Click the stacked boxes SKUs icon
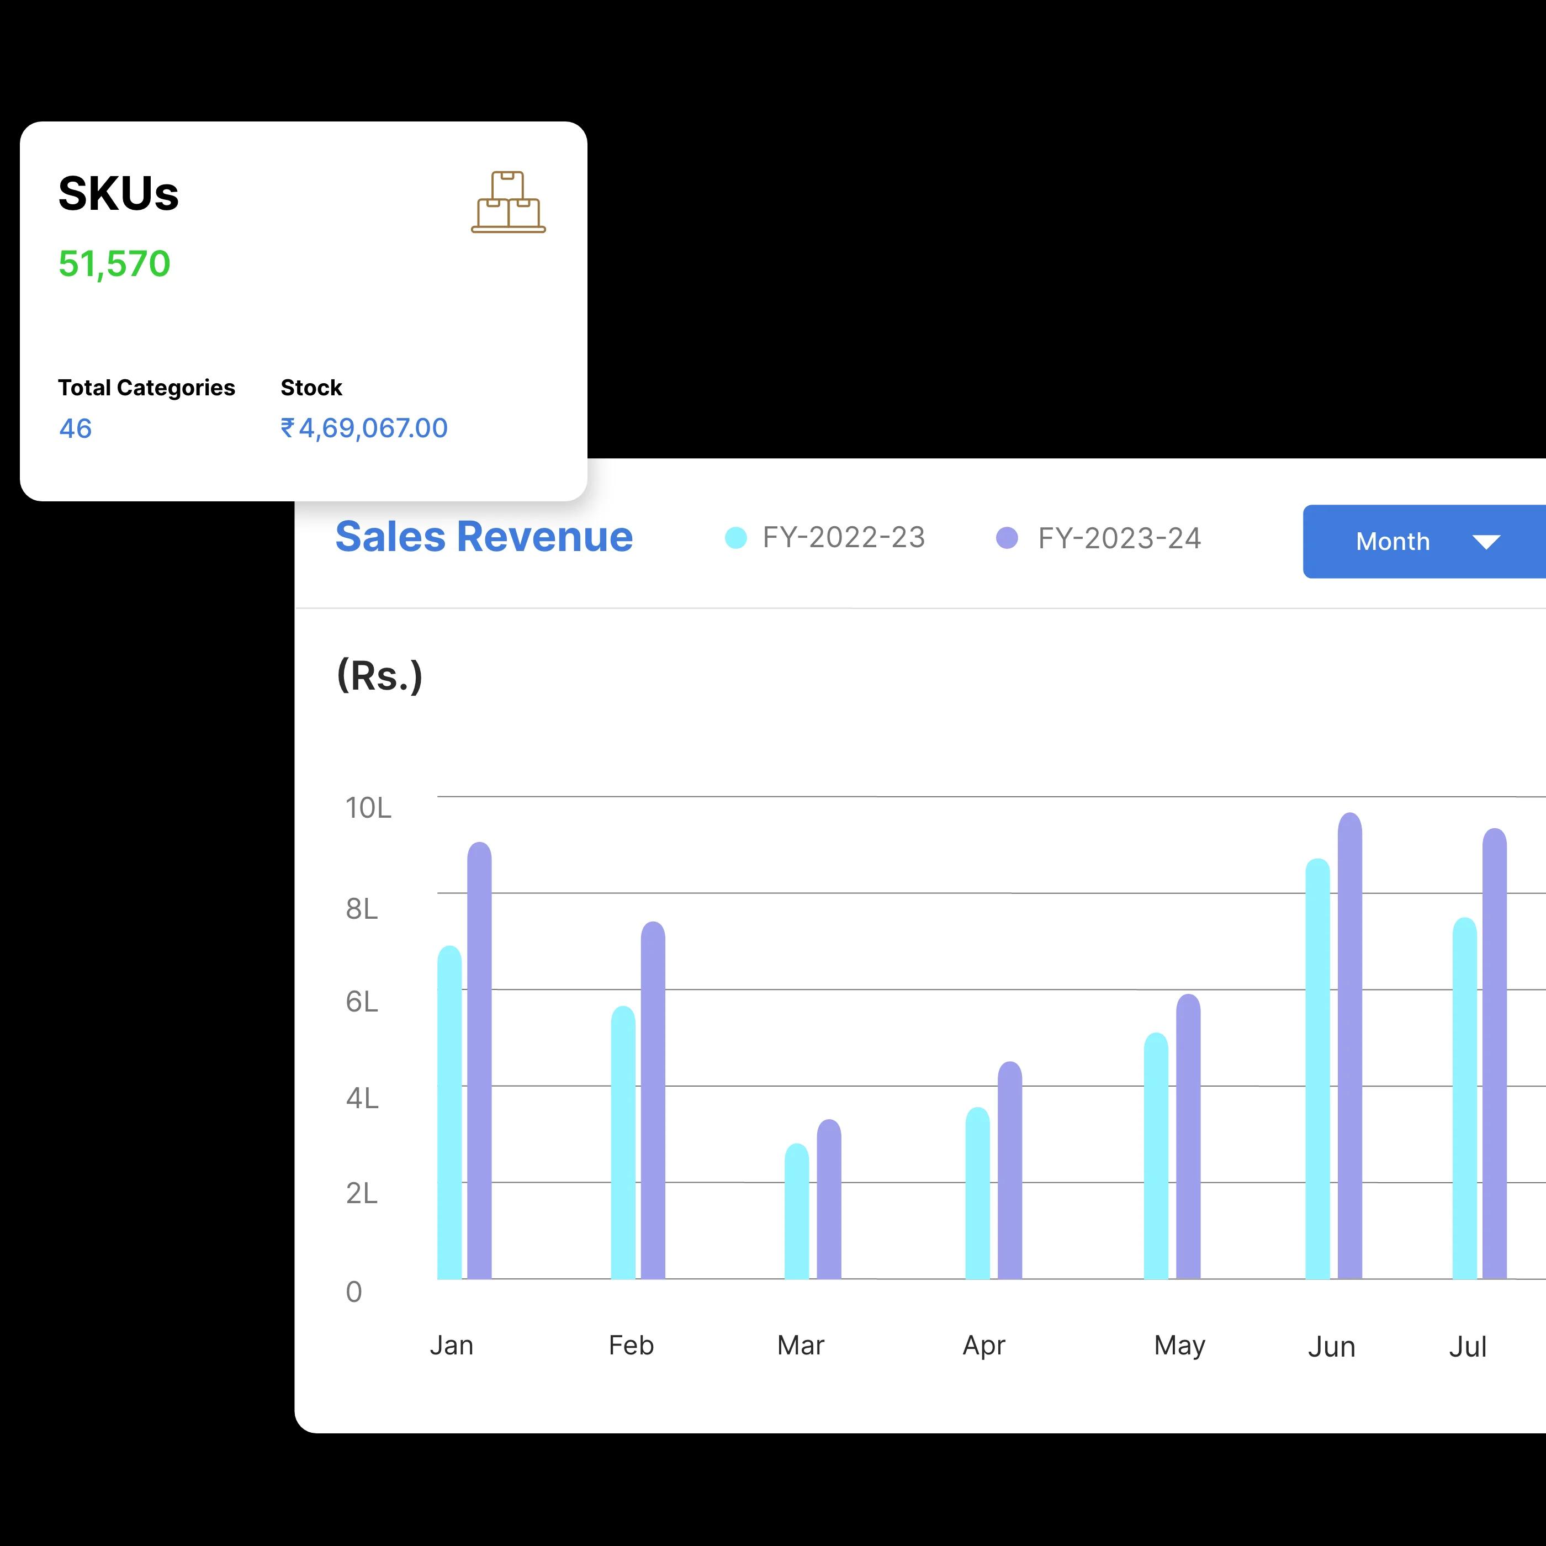The height and width of the screenshot is (1546, 1546). [508, 202]
